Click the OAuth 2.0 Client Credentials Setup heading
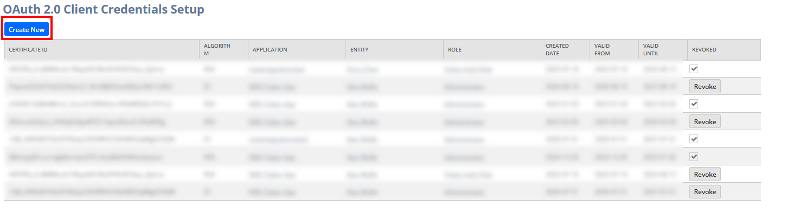 point(104,9)
